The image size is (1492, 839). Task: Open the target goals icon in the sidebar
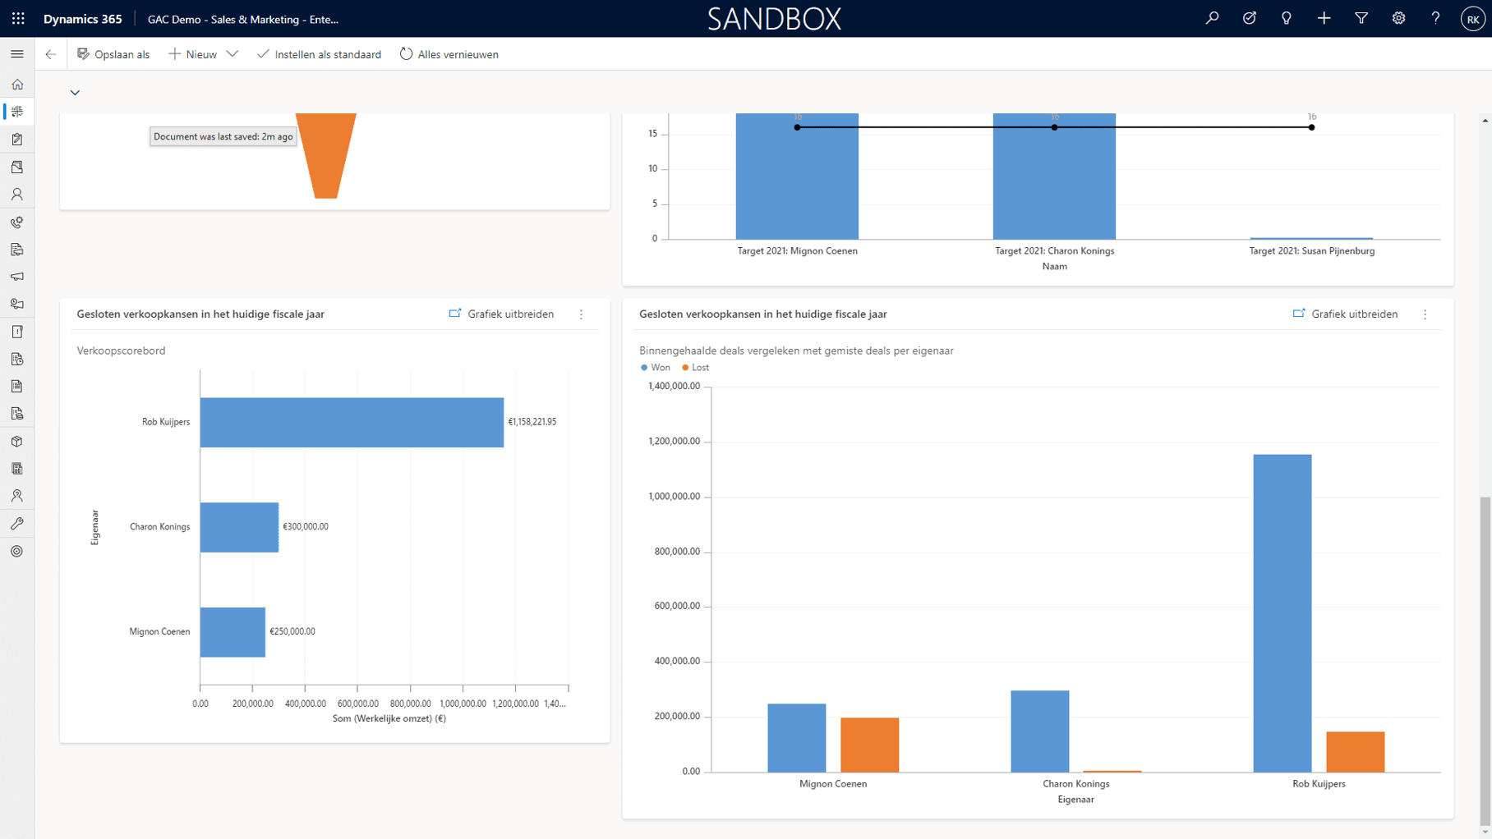[17, 552]
